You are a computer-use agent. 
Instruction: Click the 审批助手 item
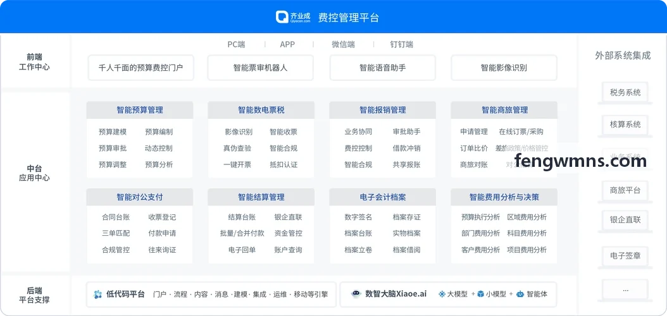[x=407, y=131]
